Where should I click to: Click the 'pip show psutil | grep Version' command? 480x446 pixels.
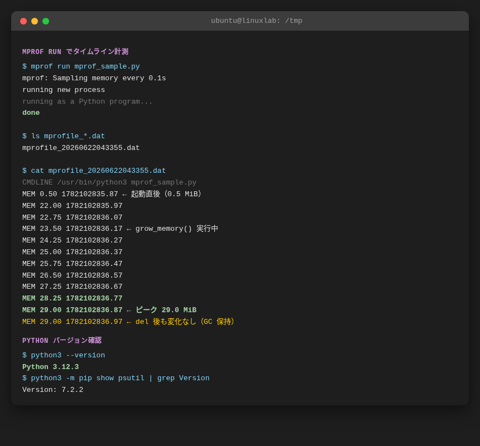121,378
